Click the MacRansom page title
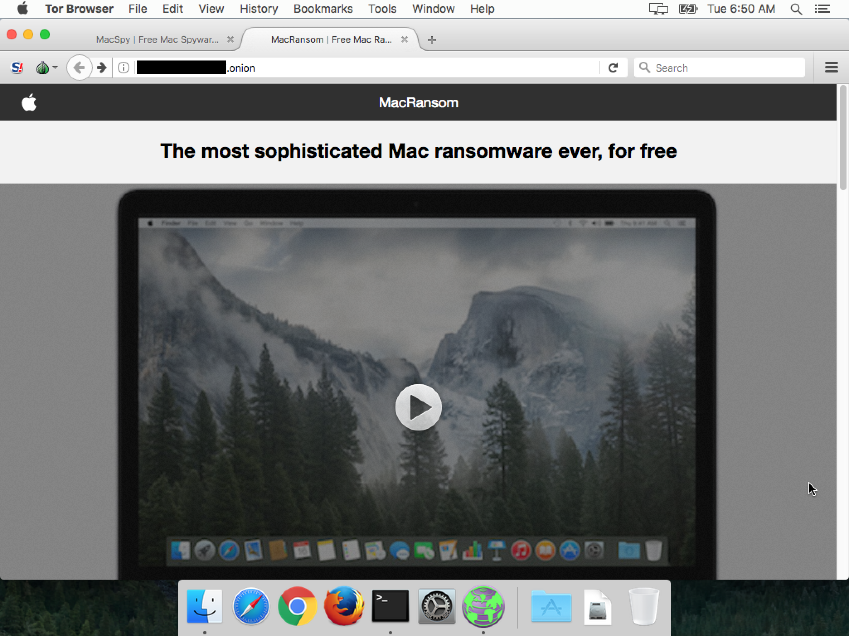Screen dimensions: 849x636 click(x=419, y=103)
